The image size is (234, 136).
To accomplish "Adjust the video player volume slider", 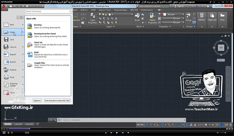I will 226,133.
